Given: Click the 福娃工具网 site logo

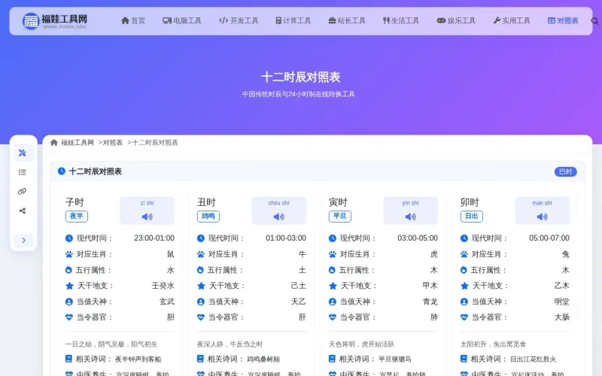Looking at the screenshot, I should pyautogui.click(x=54, y=21).
